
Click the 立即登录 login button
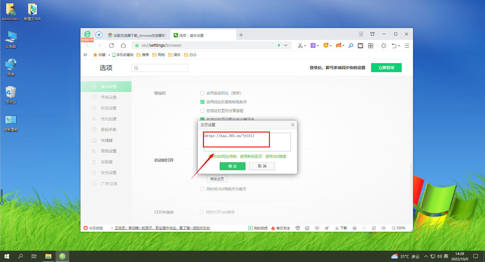pyautogui.click(x=386, y=68)
